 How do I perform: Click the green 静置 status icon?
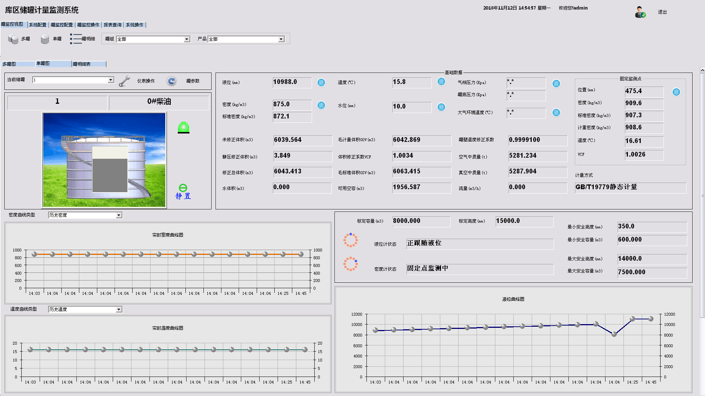[x=183, y=188]
